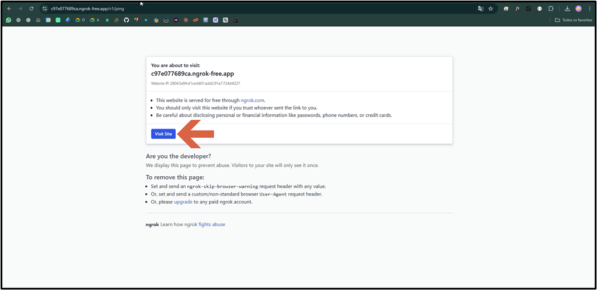Screen dimensions: 597x290
Task: Bookmark this page with the star icon
Action: point(491,8)
